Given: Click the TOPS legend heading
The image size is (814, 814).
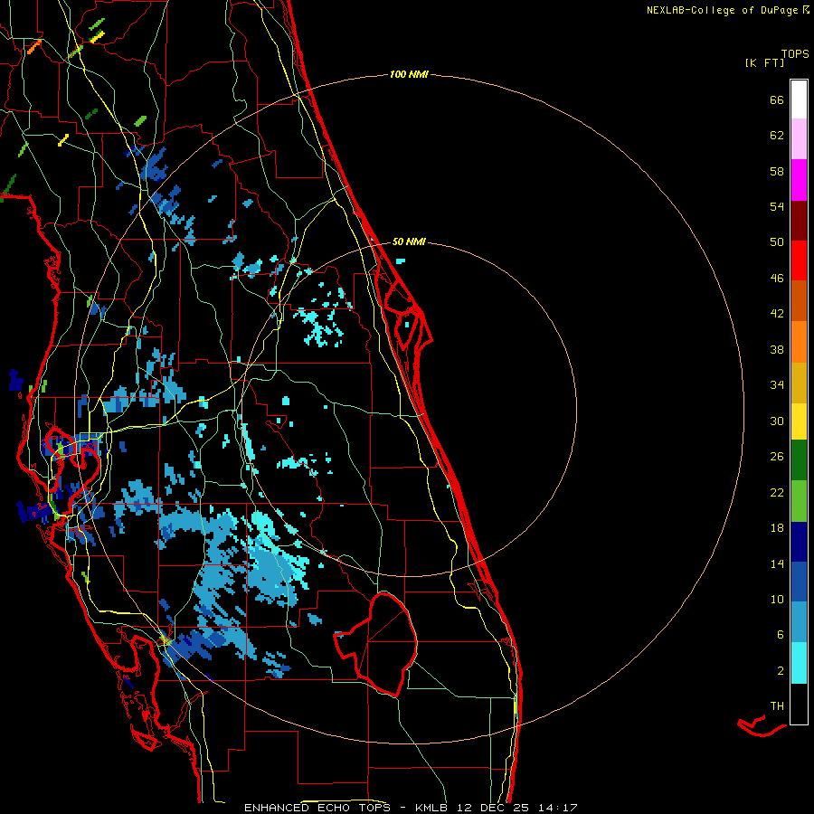Looking at the screenshot, I should pyautogui.click(x=795, y=53).
